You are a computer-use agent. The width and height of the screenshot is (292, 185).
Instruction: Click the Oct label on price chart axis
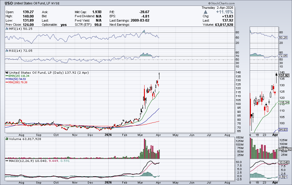point(56,135)
